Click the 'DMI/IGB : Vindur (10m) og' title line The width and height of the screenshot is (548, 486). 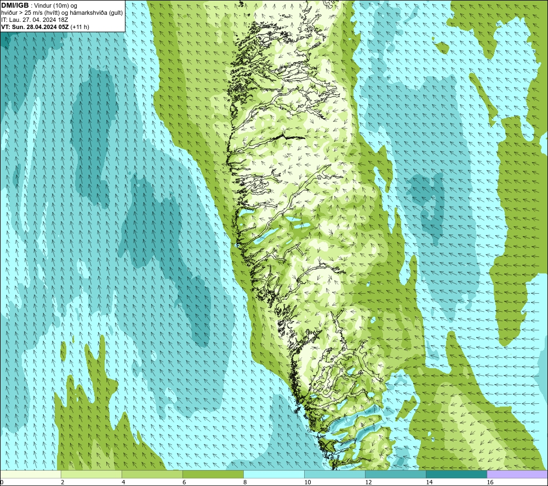pos(39,5)
